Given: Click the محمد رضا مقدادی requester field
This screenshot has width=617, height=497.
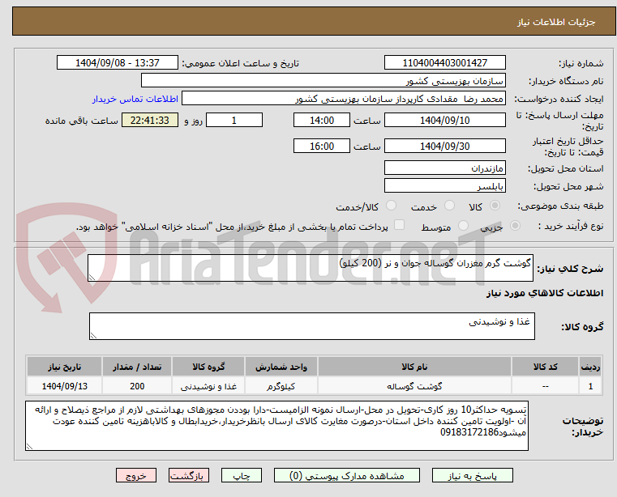Looking at the screenshot, I should tap(344, 98).
